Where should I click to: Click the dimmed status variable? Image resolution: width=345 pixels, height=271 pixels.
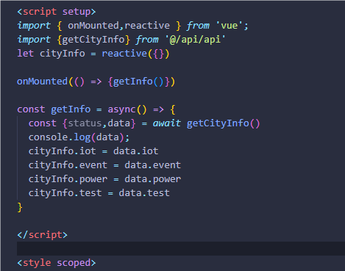85,123
